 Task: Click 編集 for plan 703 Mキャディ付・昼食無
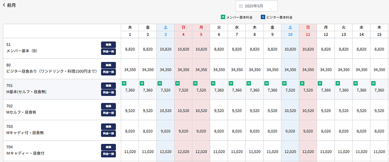(108, 126)
